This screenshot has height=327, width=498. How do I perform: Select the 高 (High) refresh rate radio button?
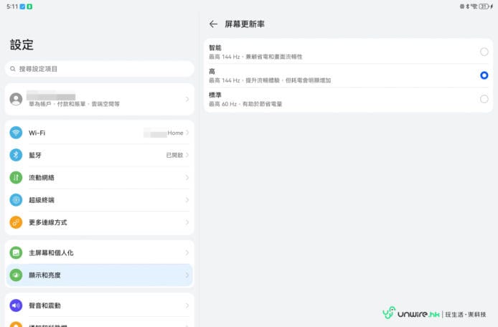(x=484, y=75)
